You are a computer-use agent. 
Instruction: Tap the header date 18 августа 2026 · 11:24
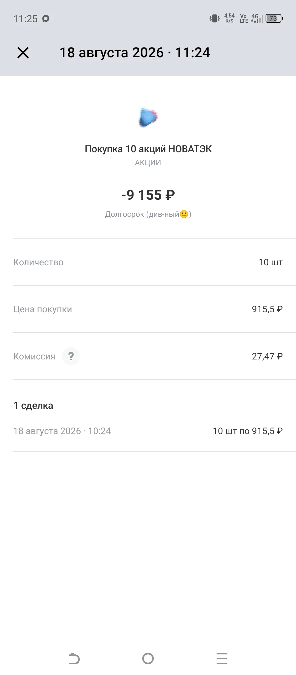[x=135, y=53]
